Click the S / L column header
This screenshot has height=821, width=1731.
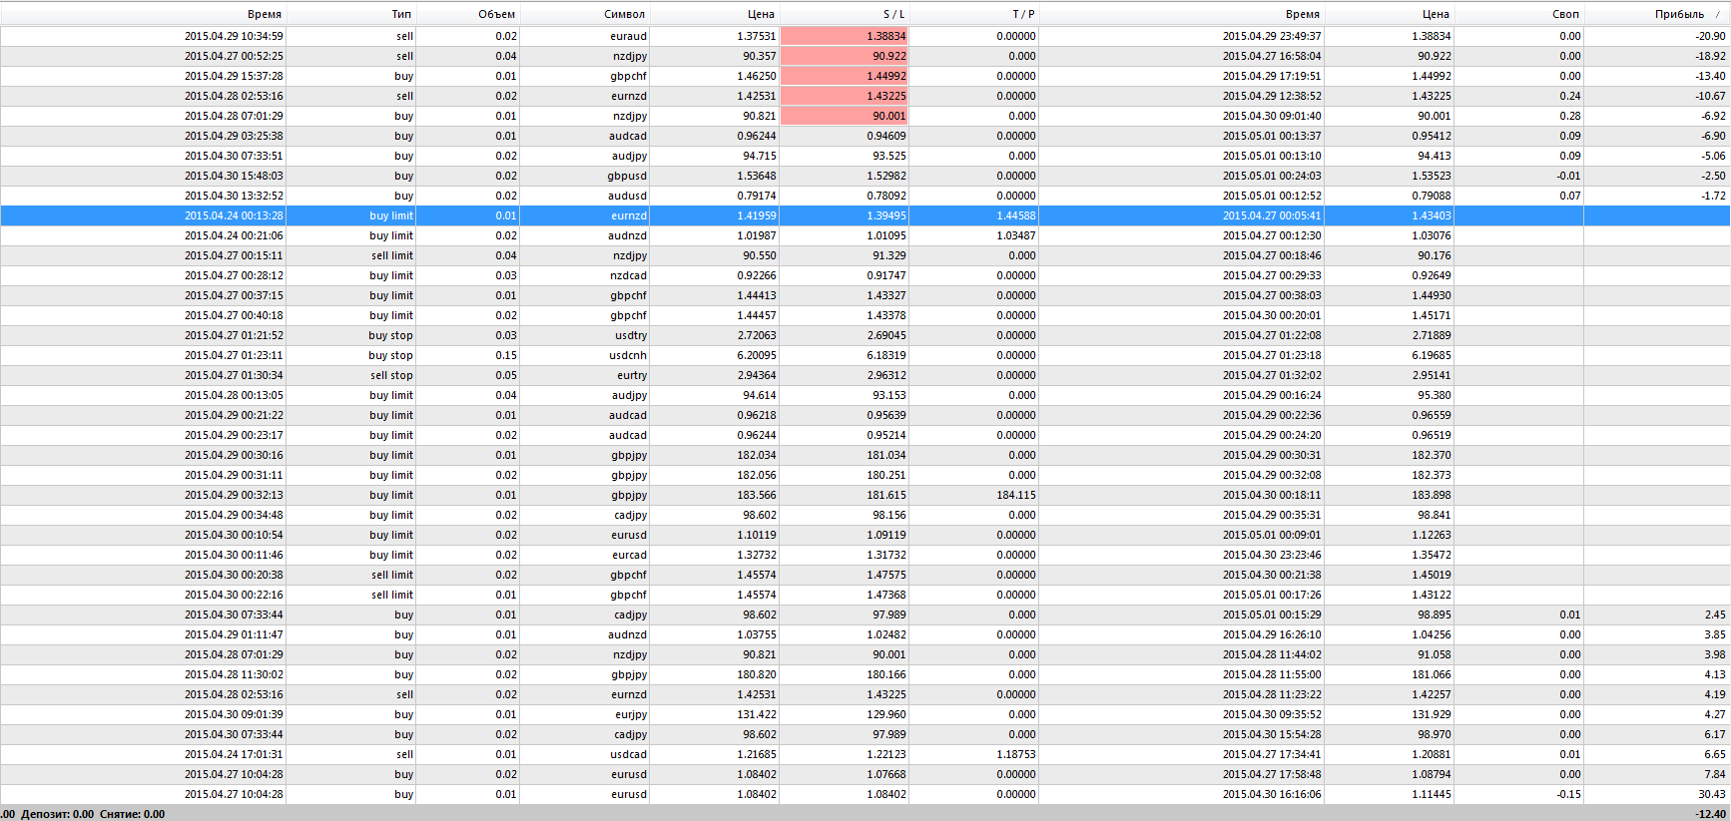(x=844, y=14)
